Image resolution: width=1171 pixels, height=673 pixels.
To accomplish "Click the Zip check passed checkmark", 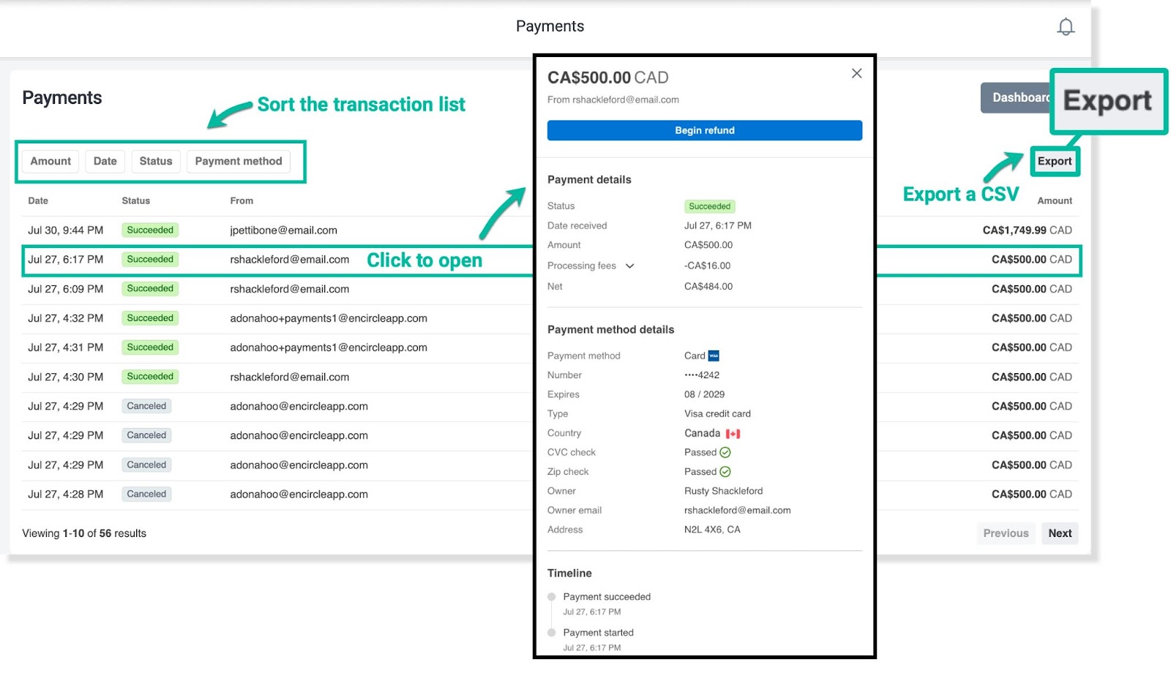I will (725, 472).
